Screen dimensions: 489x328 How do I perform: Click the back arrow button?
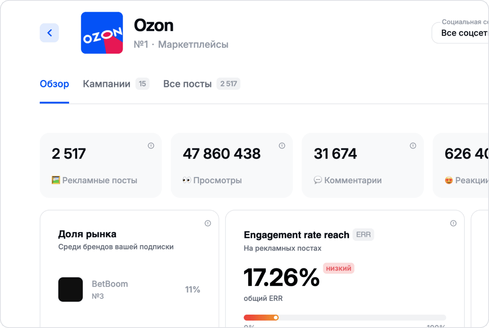(49, 33)
